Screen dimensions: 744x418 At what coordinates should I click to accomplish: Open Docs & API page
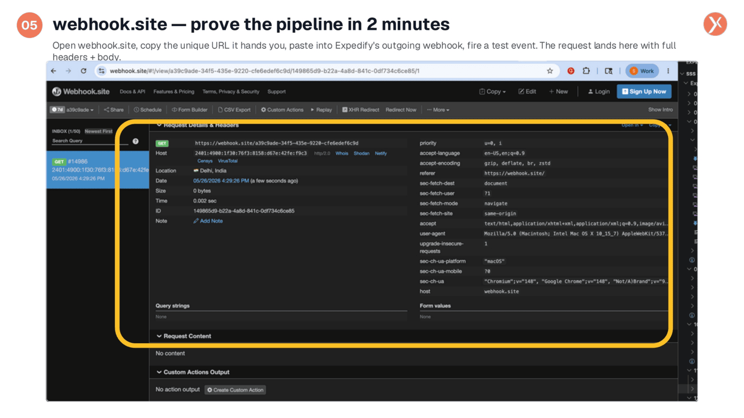[133, 91]
